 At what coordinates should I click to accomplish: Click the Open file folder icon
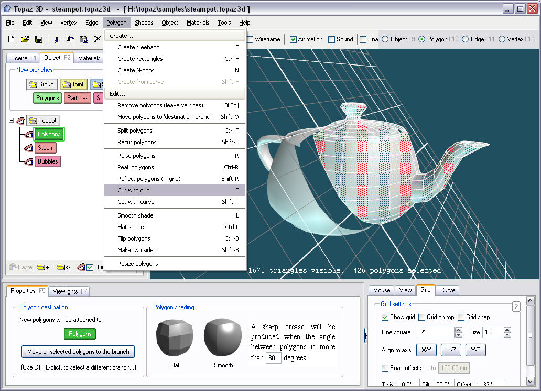click(25, 39)
